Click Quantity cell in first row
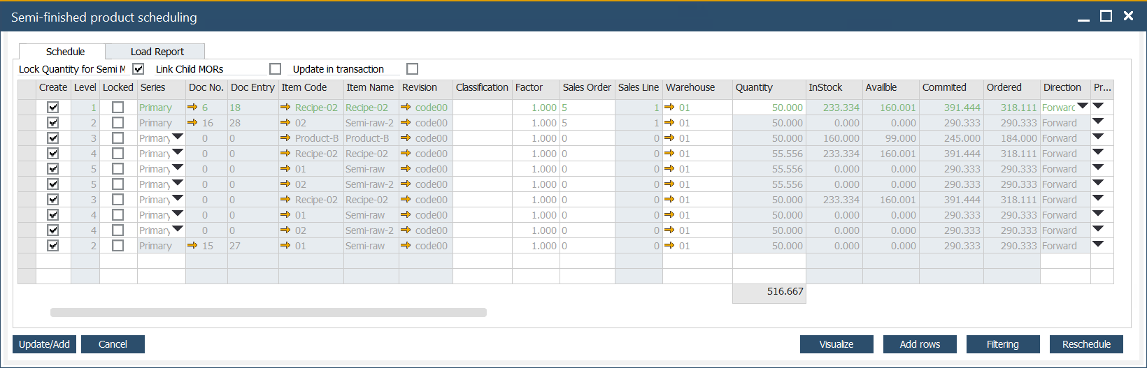 pos(769,108)
